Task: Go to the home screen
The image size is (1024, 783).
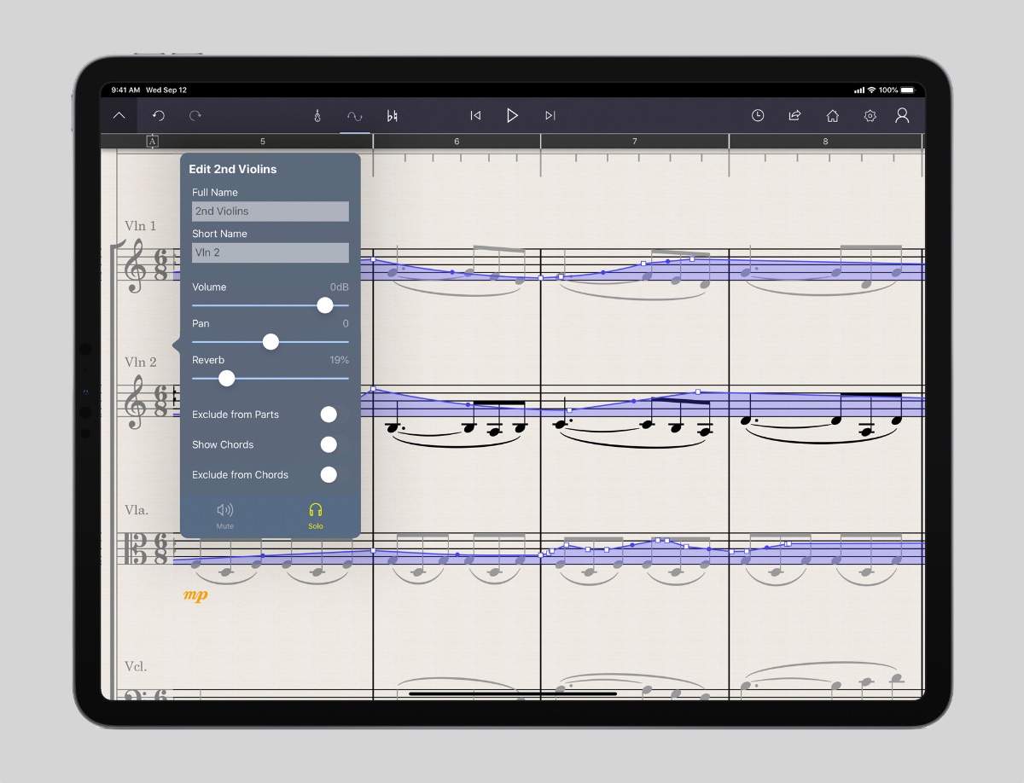Action: coord(832,116)
